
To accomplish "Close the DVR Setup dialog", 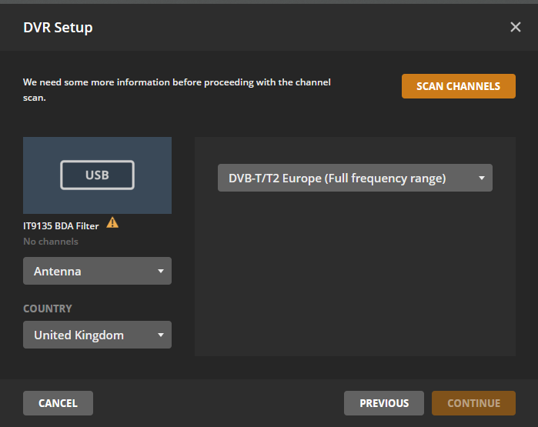I will 516,28.
